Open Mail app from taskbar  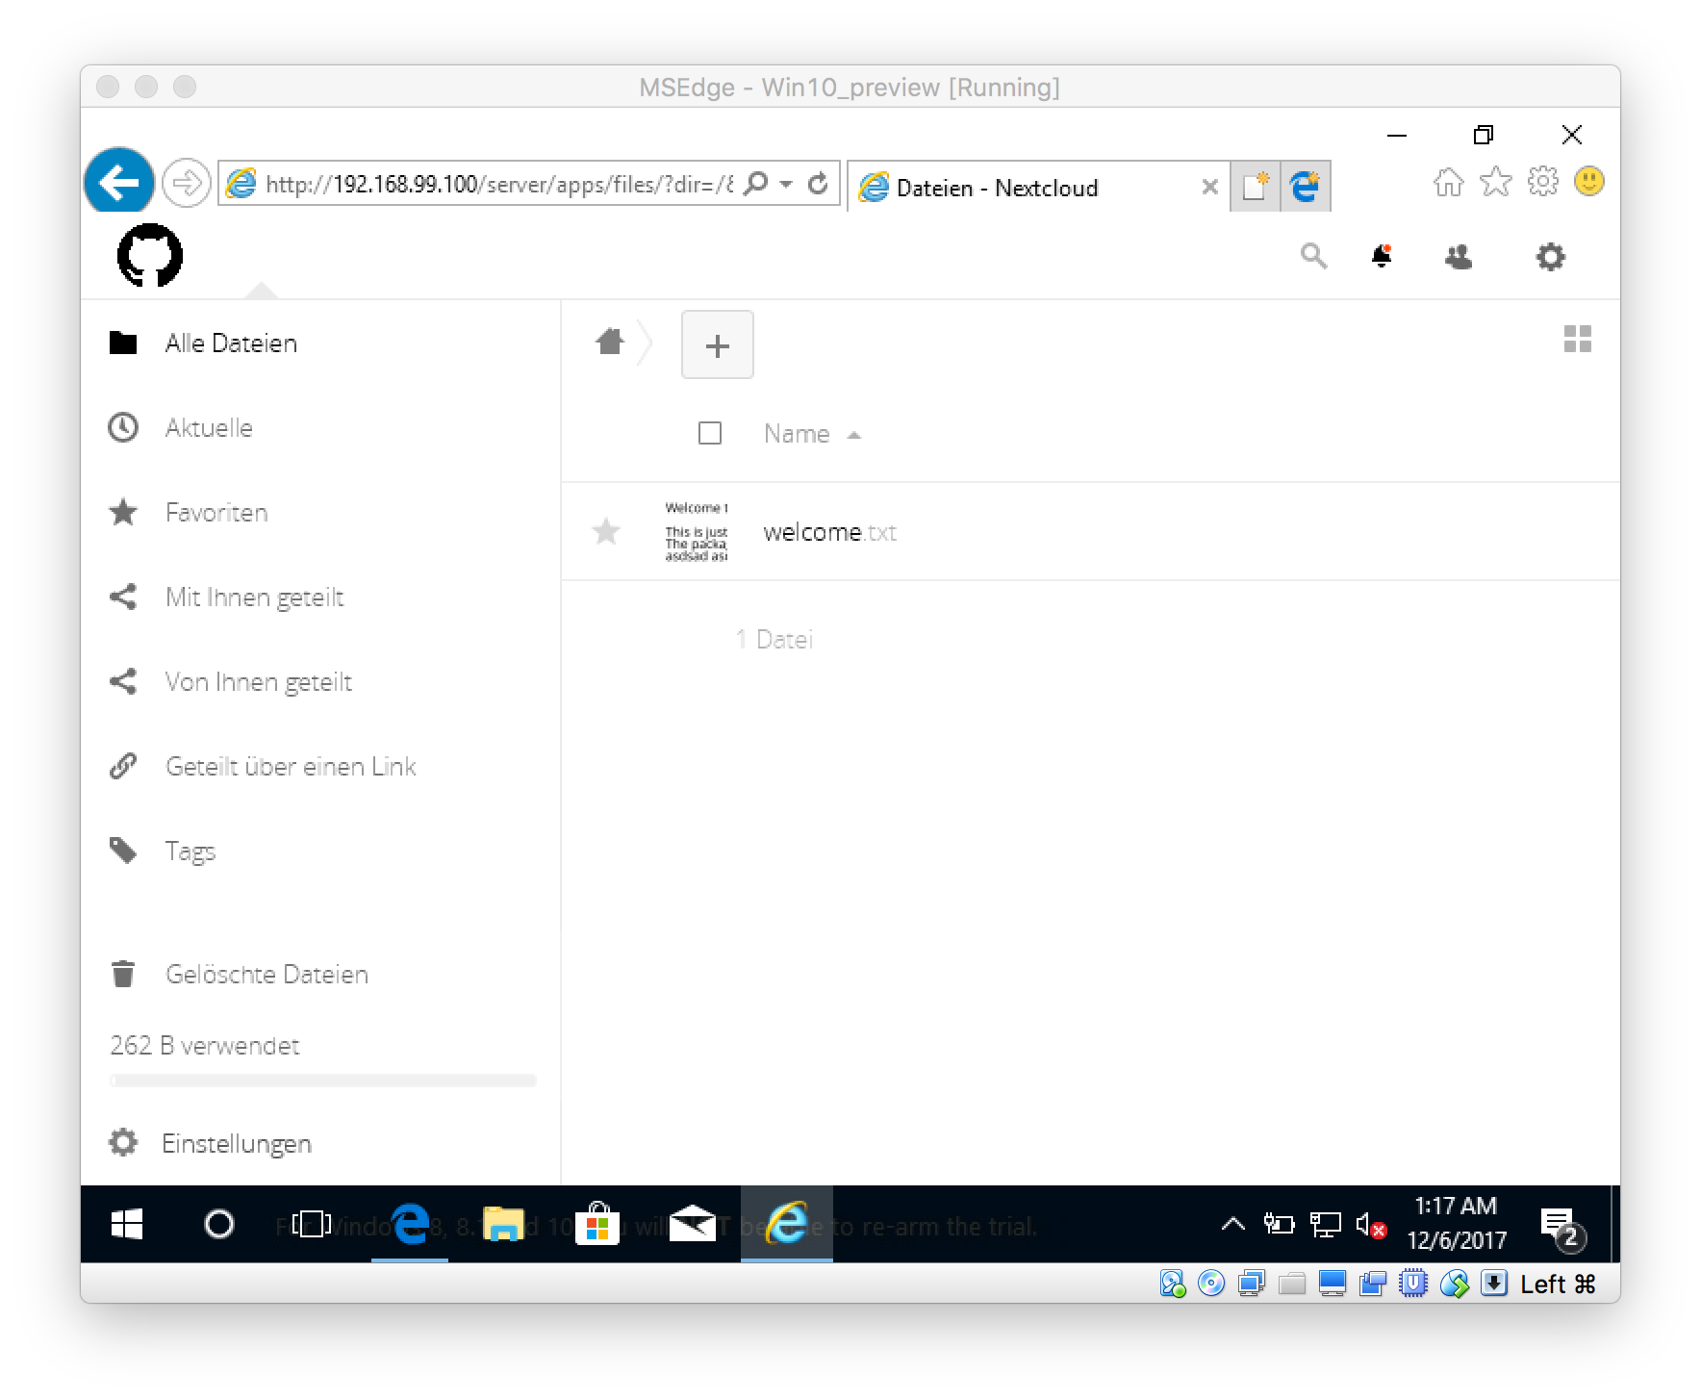(691, 1225)
